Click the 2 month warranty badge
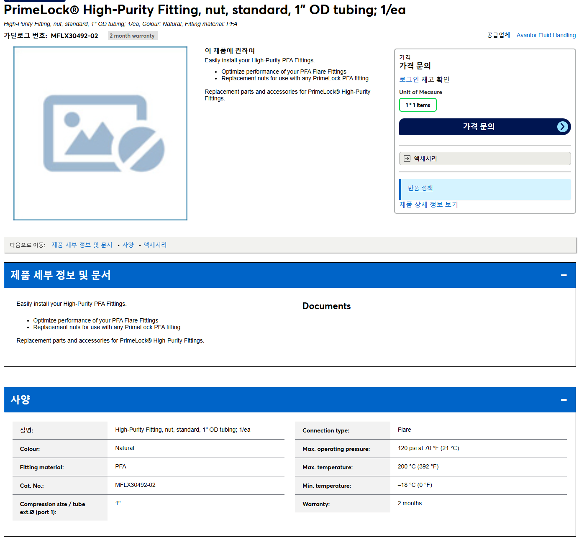Image resolution: width=579 pixels, height=545 pixels. click(132, 36)
